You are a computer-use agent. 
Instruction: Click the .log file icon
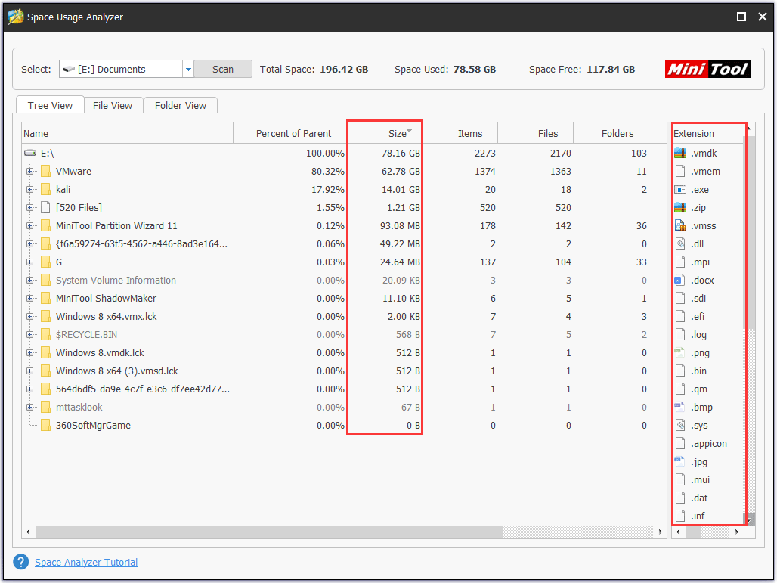coord(680,335)
